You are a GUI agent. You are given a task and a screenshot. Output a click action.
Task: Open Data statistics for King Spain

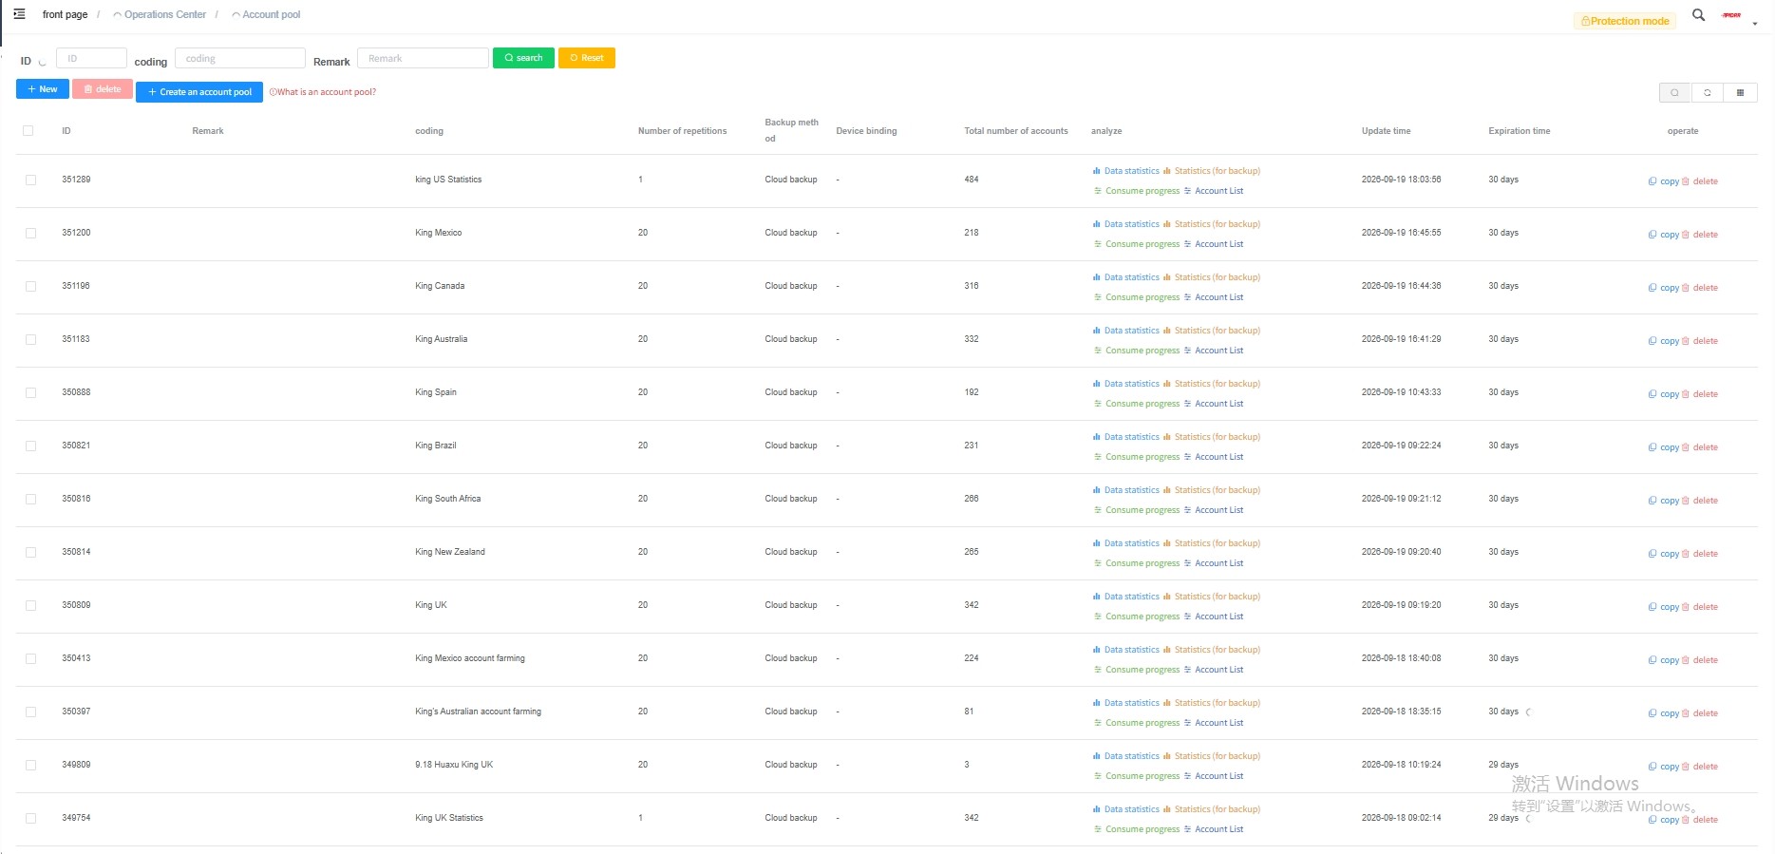(1126, 384)
